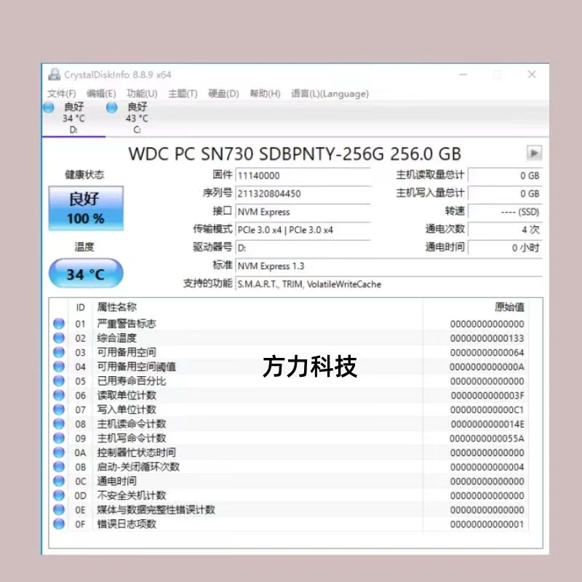Go to next disk with the arrow button
Screen dimensions: 582x582
click(x=534, y=153)
